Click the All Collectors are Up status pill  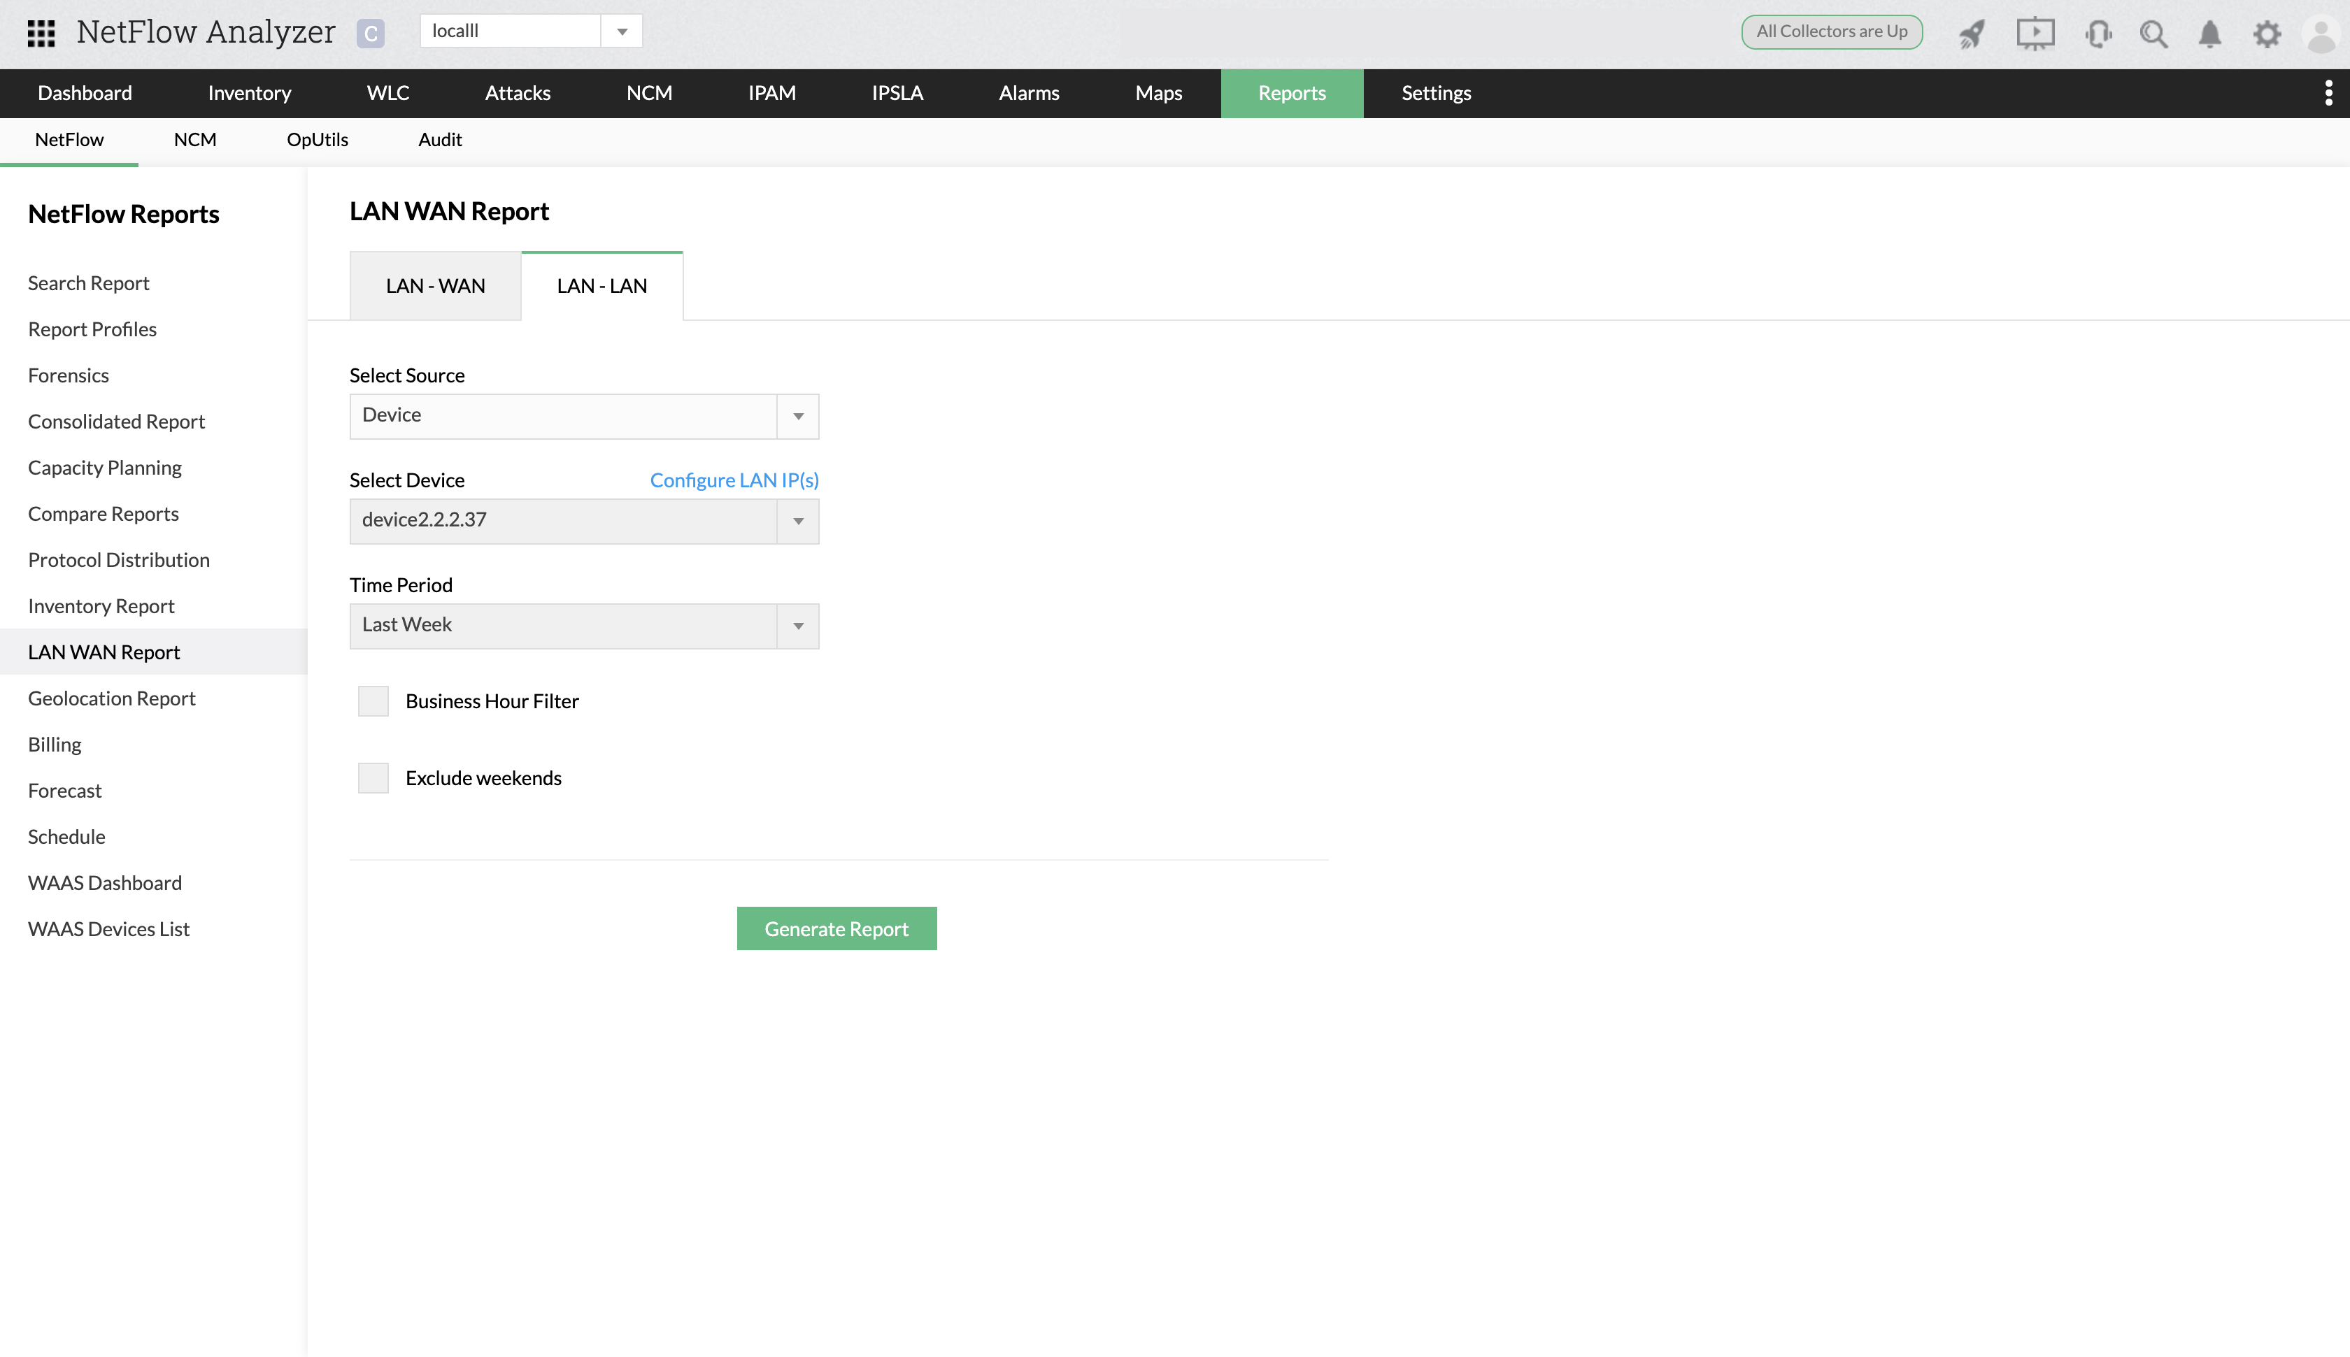tap(1831, 31)
